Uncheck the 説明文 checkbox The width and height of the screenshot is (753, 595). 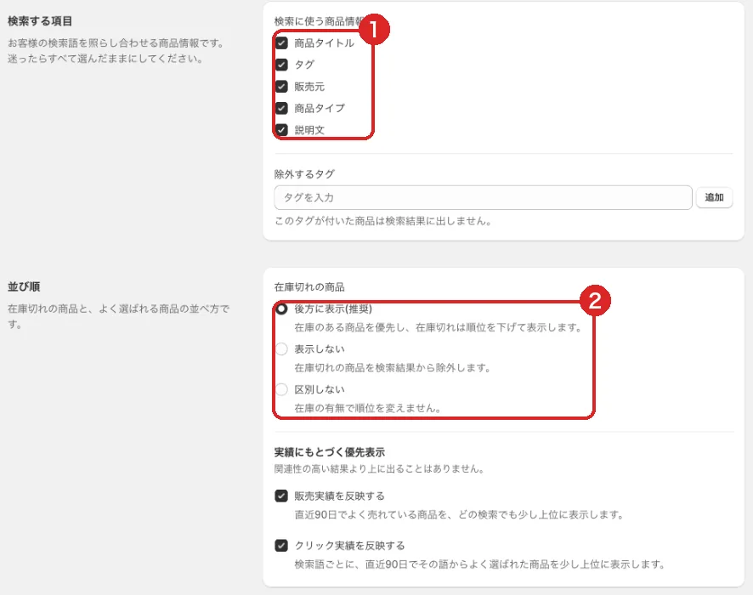[281, 130]
